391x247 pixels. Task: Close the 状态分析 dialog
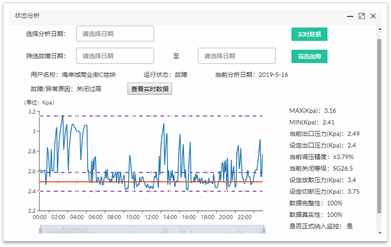click(x=373, y=16)
